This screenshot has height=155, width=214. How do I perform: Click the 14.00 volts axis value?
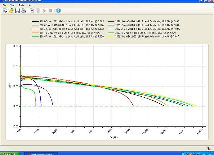(x=15, y=46)
